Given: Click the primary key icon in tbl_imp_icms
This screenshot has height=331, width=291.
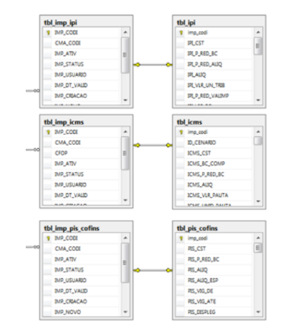Looking at the screenshot, I should coord(48,132).
